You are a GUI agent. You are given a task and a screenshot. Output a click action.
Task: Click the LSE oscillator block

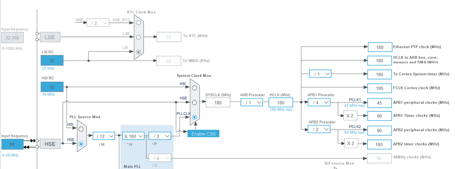50,37
